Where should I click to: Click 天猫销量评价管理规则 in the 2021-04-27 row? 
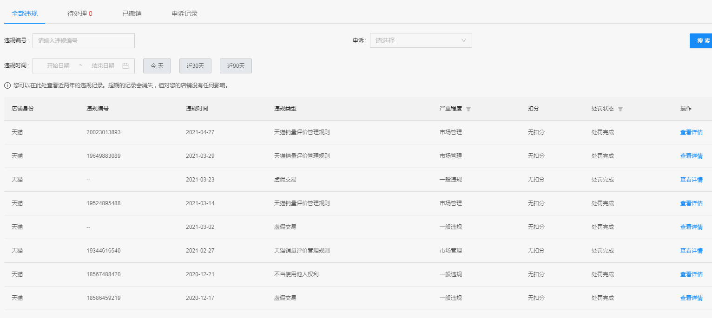click(x=302, y=132)
